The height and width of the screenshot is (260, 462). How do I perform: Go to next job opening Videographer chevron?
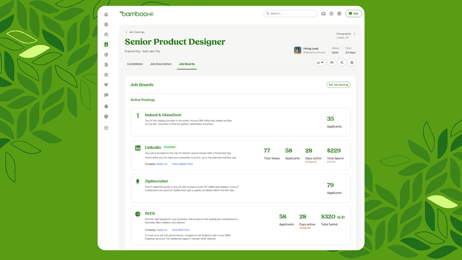point(354,34)
